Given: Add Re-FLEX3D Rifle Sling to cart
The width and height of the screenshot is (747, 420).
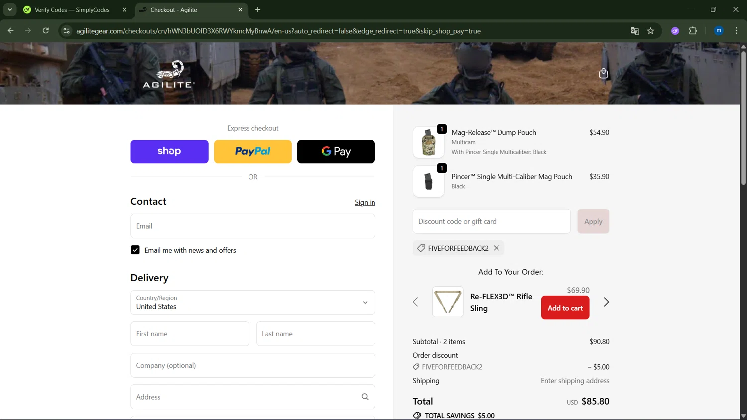Looking at the screenshot, I should [x=565, y=308].
